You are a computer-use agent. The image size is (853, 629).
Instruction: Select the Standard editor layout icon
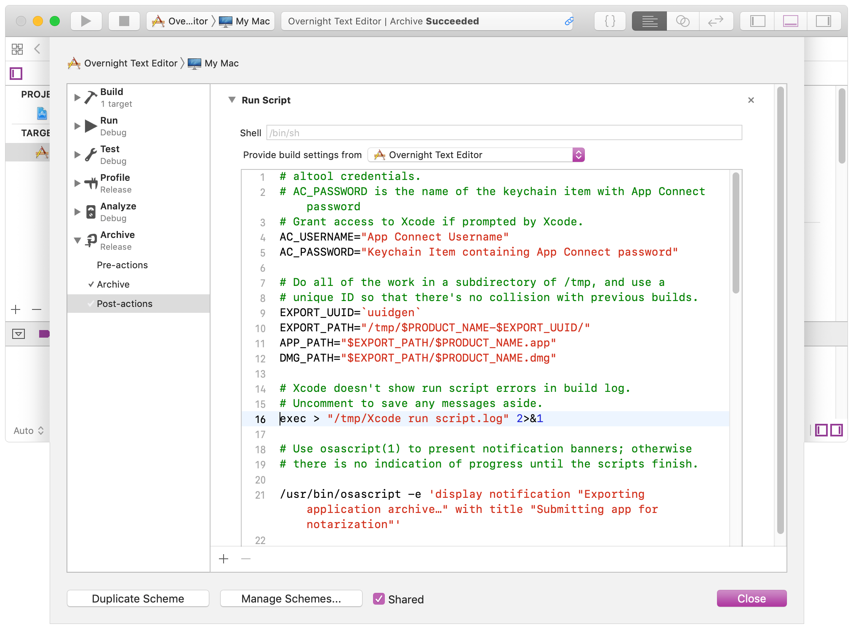pos(649,21)
